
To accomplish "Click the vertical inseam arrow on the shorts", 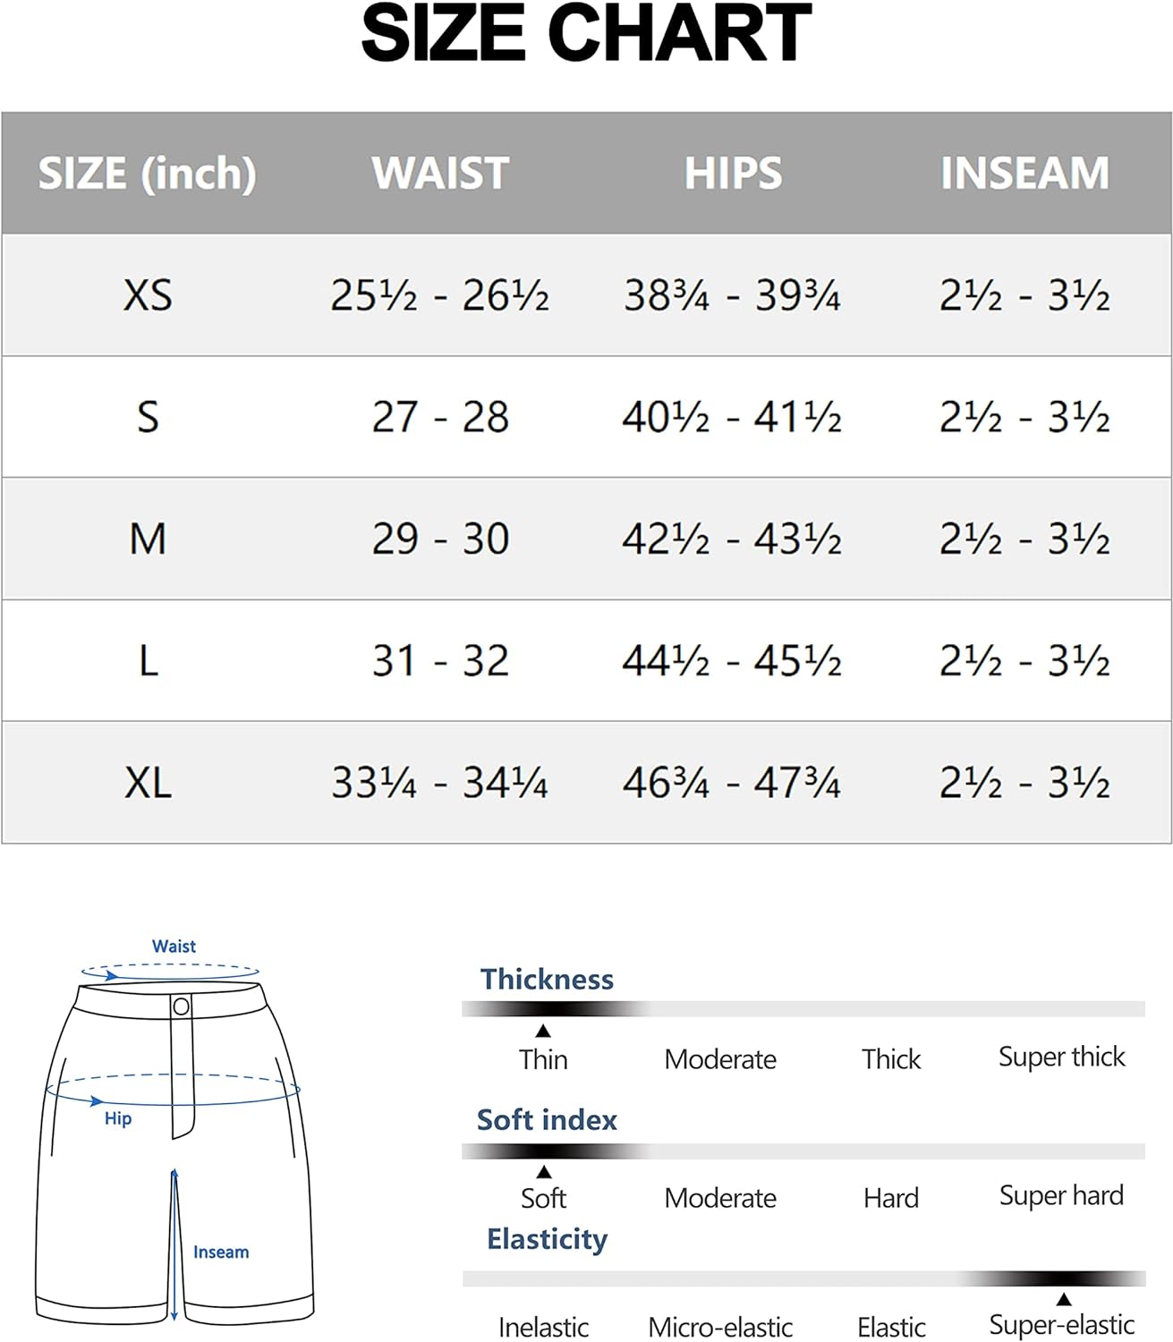I will pos(174,1244).
